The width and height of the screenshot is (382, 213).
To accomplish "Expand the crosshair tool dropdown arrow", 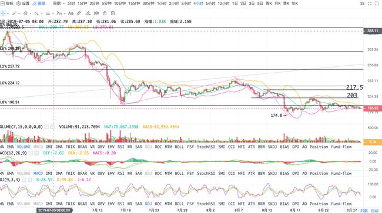I will (x=8, y=13).
